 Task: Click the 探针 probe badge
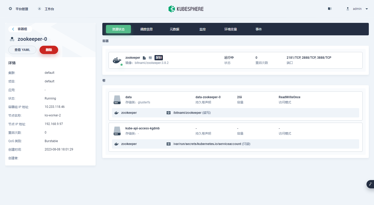[x=159, y=58]
